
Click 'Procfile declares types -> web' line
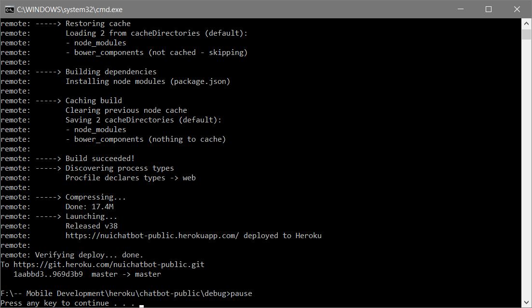pyautogui.click(x=131, y=178)
